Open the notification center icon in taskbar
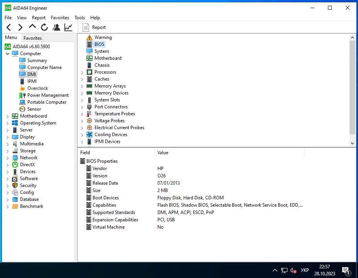The width and height of the screenshot is (358, 278). pyautogui.click(x=346, y=271)
